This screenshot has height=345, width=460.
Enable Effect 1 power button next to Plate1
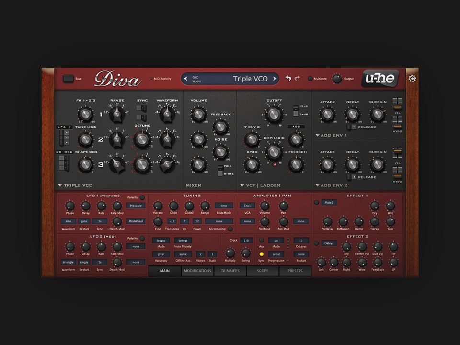pos(317,202)
